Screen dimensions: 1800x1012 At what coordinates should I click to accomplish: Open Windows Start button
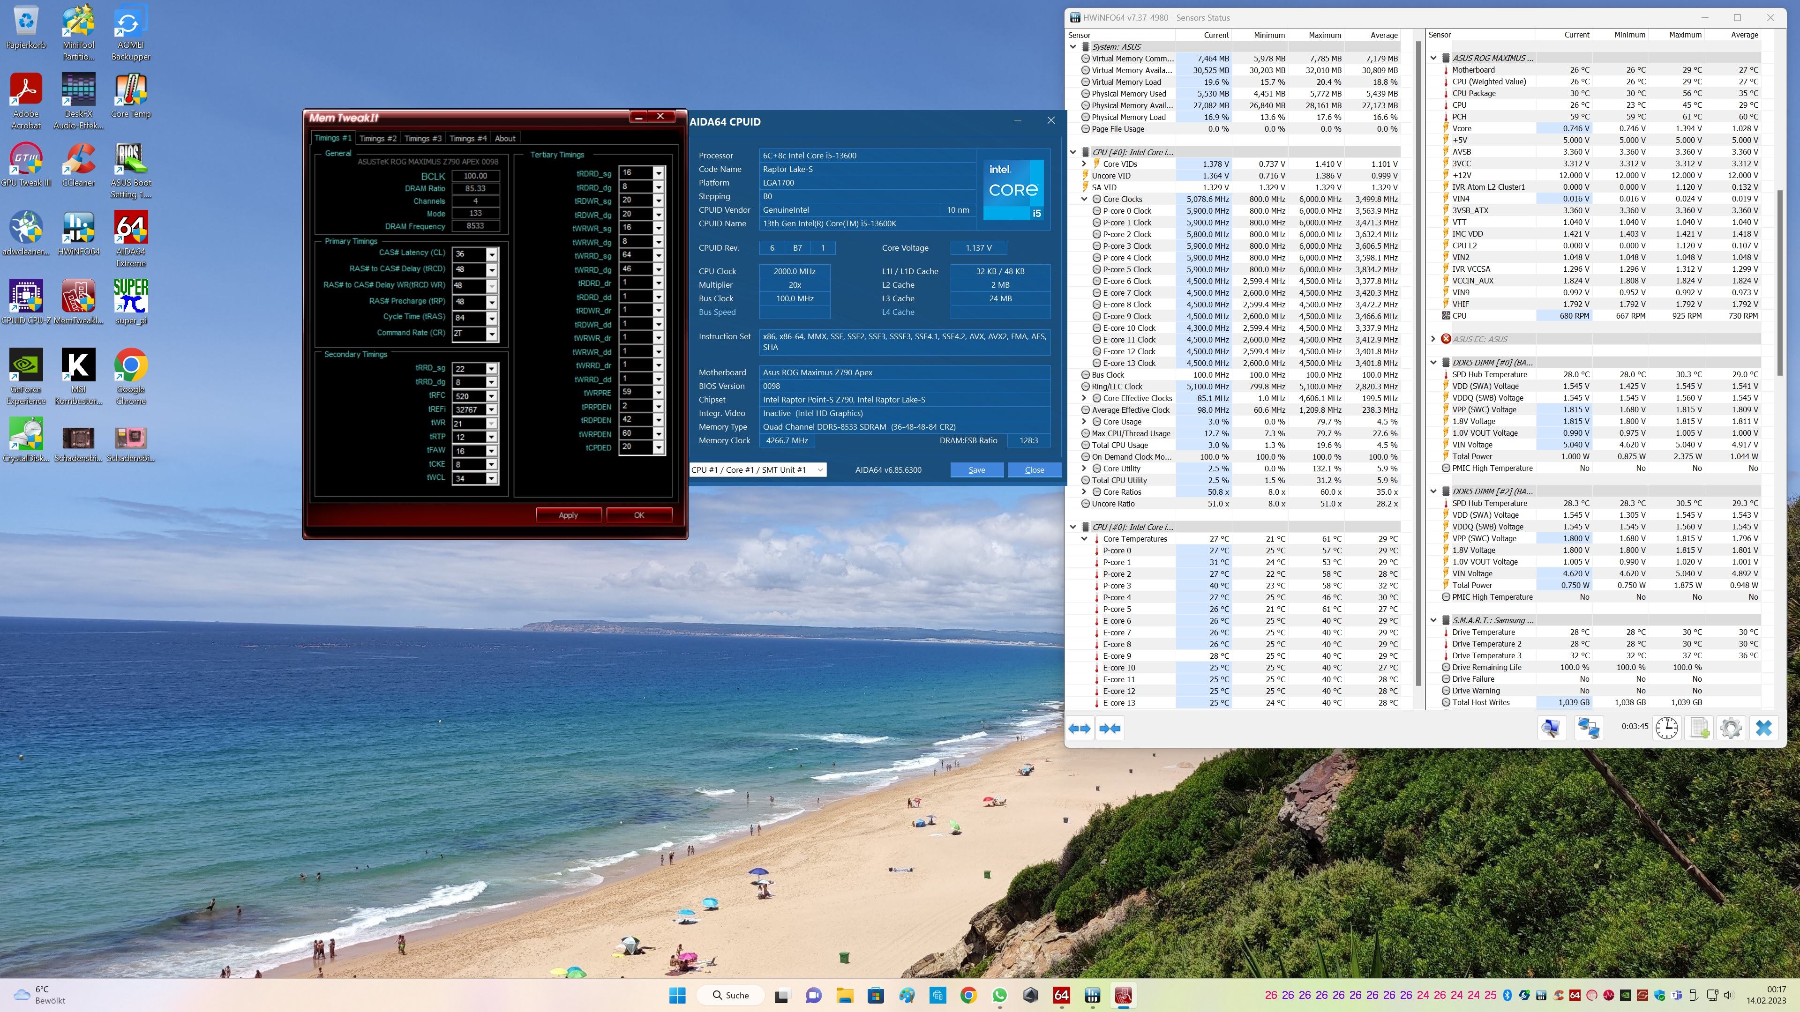677,995
